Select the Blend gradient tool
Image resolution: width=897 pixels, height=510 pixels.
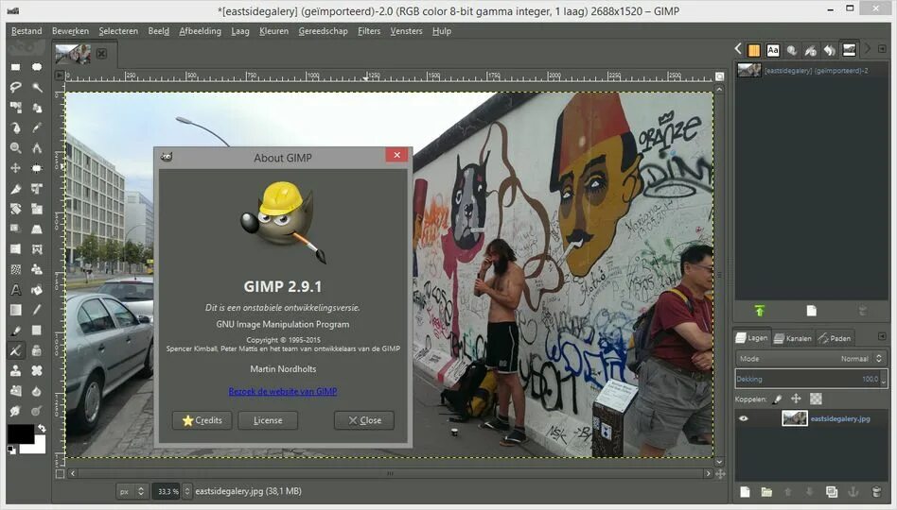15,310
